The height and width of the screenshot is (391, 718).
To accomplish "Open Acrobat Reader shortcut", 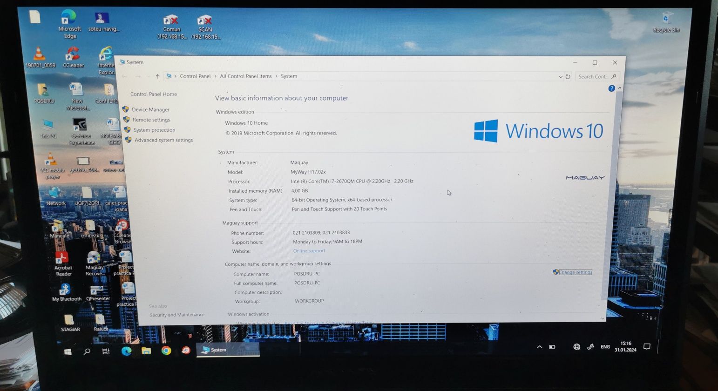I will pyautogui.click(x=63, y=264).
